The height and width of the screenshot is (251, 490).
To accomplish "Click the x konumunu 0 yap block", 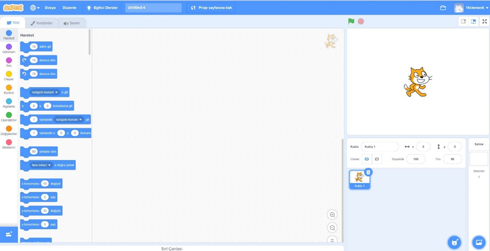I will tap(39, 197).
